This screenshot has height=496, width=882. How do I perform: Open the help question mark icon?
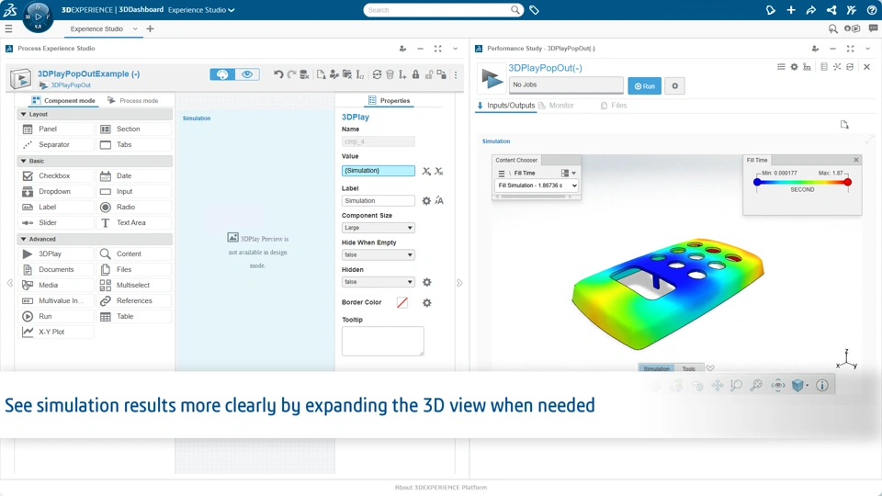point(872,10)
